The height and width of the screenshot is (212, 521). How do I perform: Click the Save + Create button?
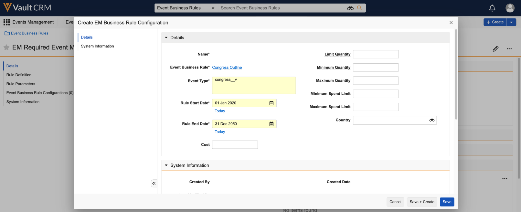(422, 202)
